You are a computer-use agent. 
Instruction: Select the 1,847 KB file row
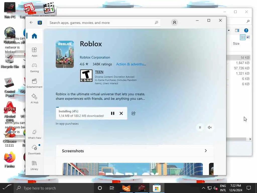tap(238, 63)
